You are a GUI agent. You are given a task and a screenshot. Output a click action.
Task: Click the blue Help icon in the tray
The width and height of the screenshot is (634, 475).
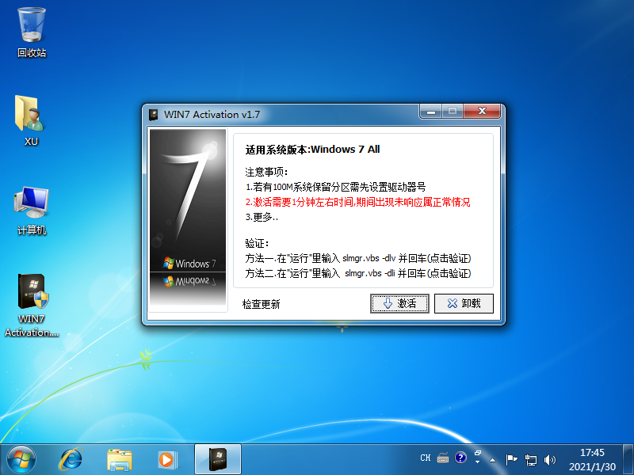point(460,458)
